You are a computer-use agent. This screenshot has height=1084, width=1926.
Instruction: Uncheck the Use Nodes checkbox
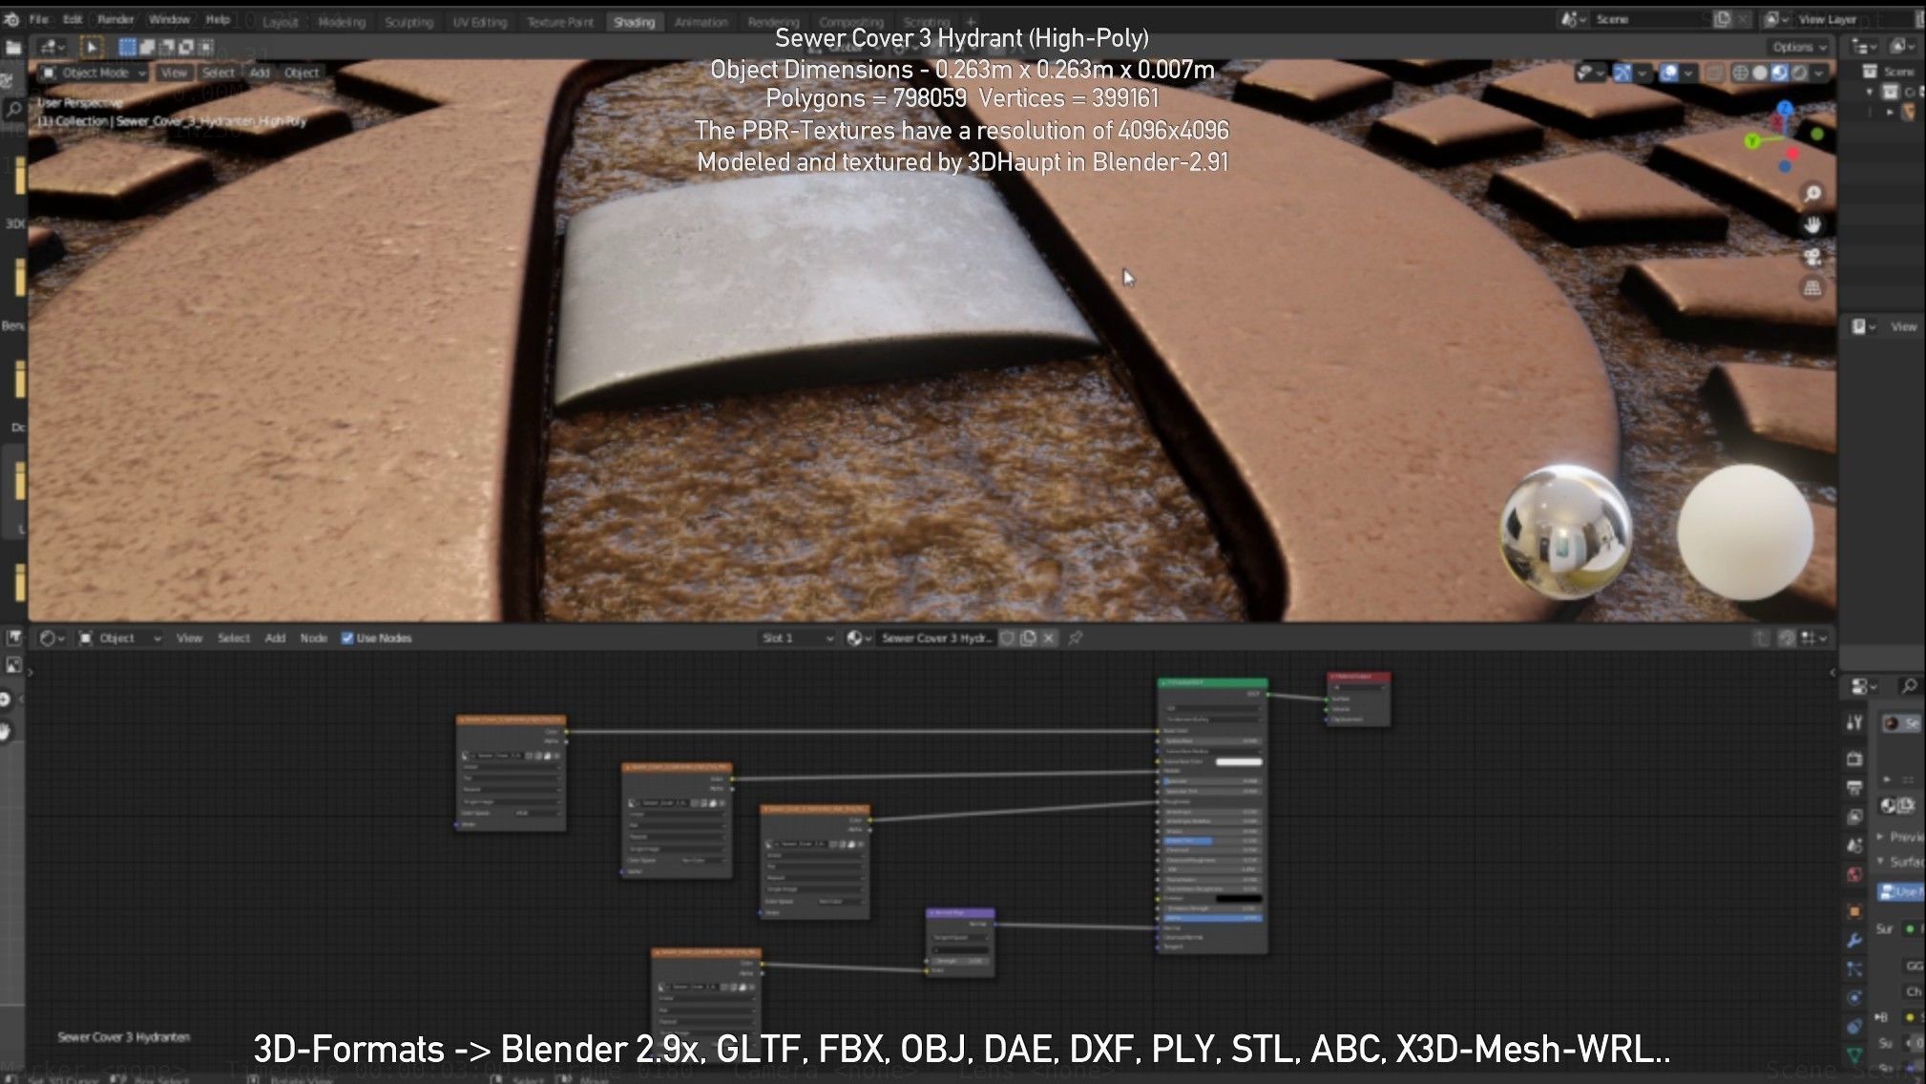pos(347,638)
